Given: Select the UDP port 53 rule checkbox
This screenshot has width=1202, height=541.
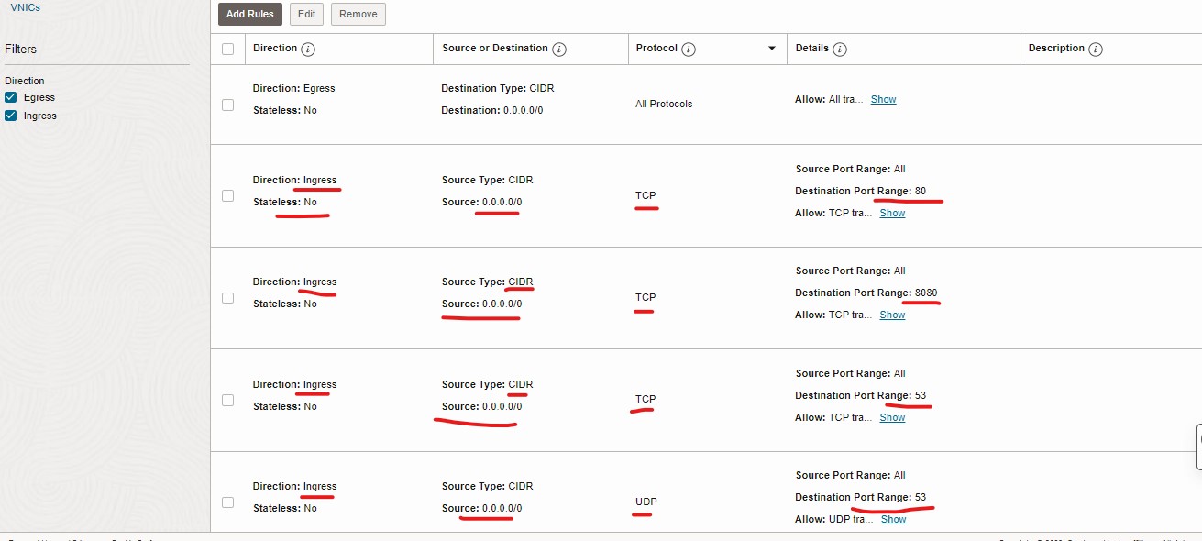Looking at the screenshot, I should [x=228, y=502].
